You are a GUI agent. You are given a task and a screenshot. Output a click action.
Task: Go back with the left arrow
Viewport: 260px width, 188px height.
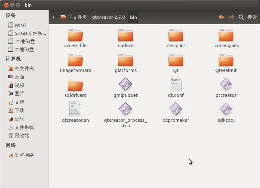222,17
